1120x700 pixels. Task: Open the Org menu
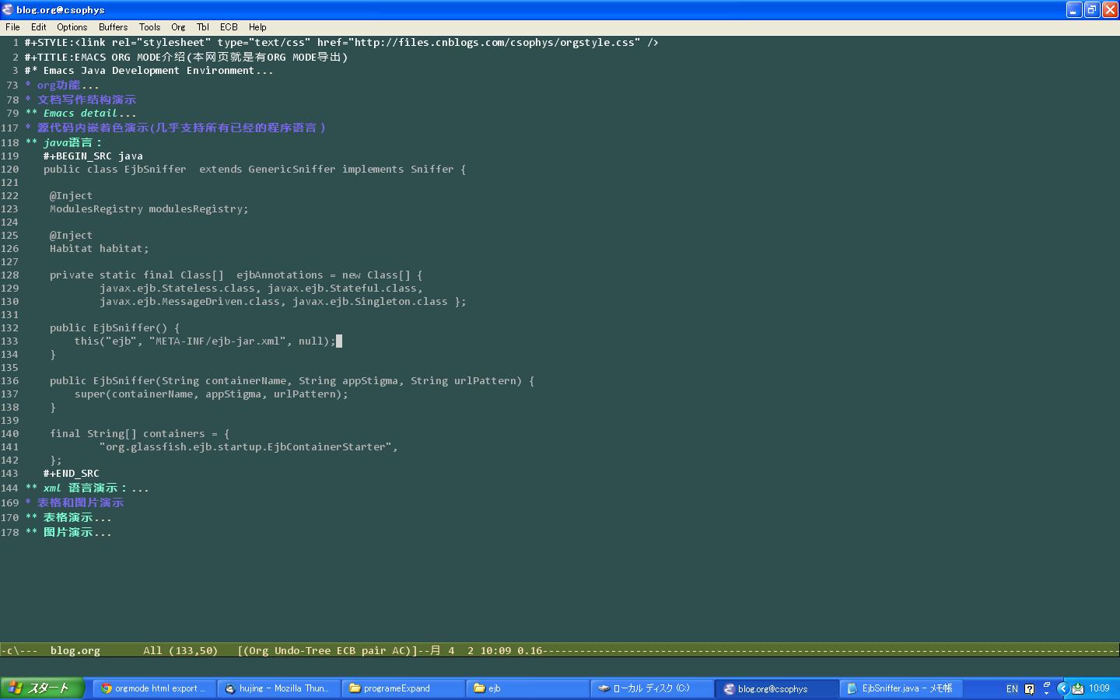click(178, 26)
